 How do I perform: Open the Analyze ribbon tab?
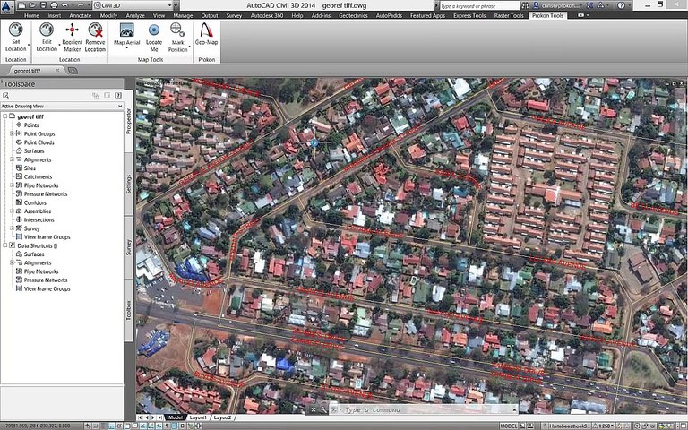click(x=133, y=16)
